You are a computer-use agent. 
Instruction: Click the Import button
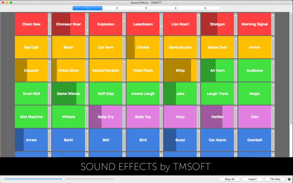pos(252,179)
